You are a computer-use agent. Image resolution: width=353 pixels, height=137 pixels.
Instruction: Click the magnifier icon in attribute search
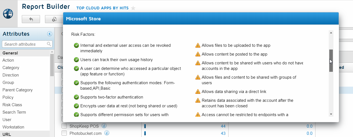(x=49, y=44)
